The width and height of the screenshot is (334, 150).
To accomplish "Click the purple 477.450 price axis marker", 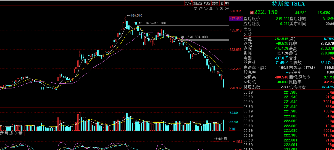I will (x=236, y=19).
